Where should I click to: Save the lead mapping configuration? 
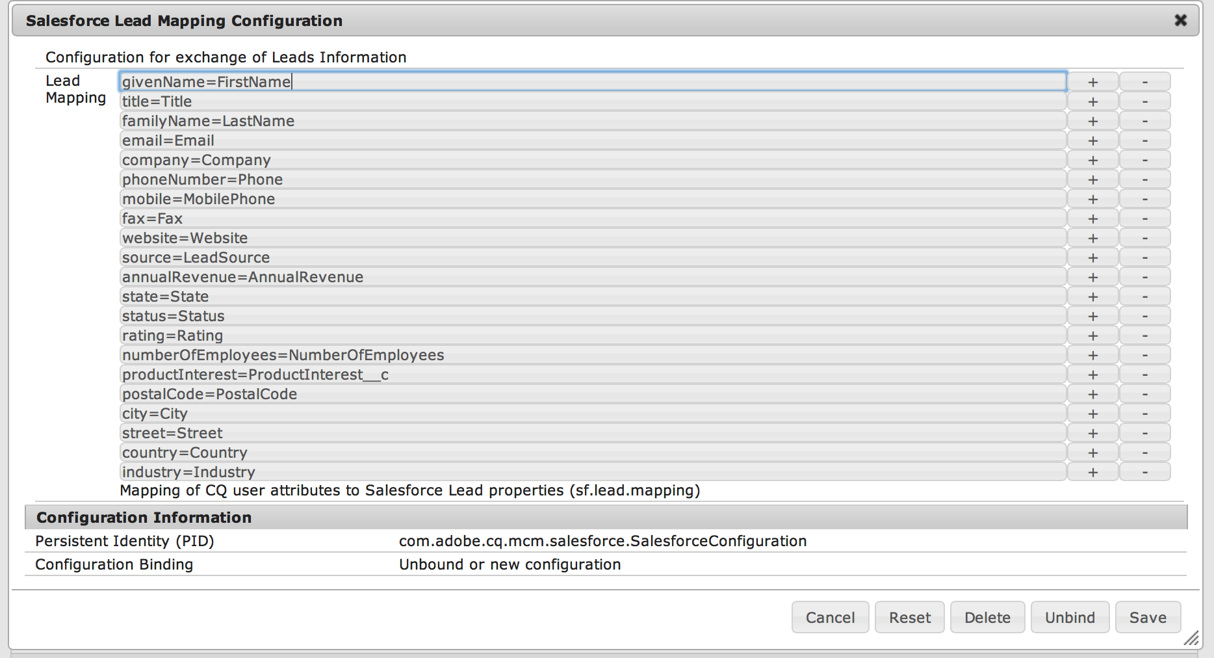tap(1148, 617)
